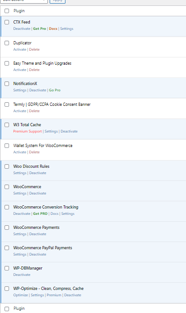Open Docs link for CTX Feed

coord(53,28)
